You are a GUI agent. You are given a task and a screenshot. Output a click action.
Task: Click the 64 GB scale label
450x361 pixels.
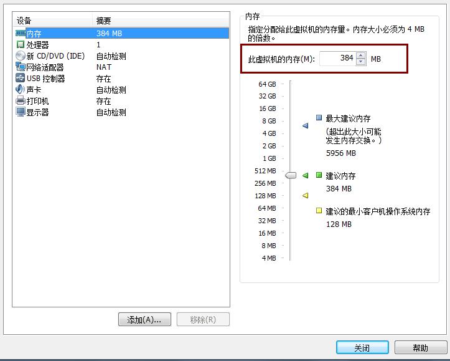point(267,84)
